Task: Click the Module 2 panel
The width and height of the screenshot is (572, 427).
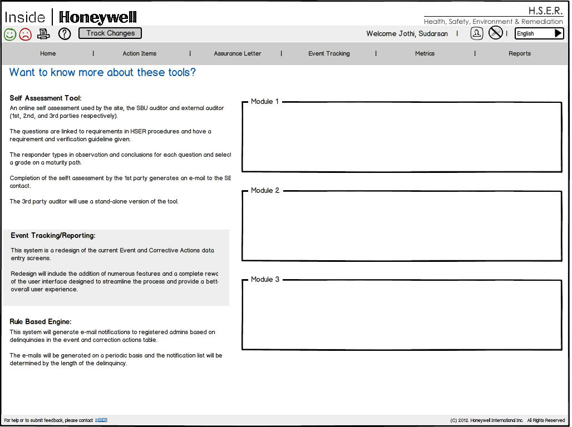Action: 401,226
